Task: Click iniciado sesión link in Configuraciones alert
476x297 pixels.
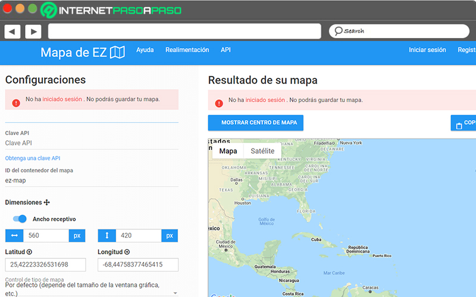Action: (62, 99)
